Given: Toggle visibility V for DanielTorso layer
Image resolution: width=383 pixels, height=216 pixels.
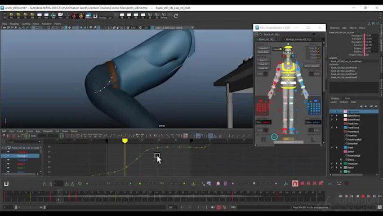Looking at the screenshot, I should (x=332, y=116).
